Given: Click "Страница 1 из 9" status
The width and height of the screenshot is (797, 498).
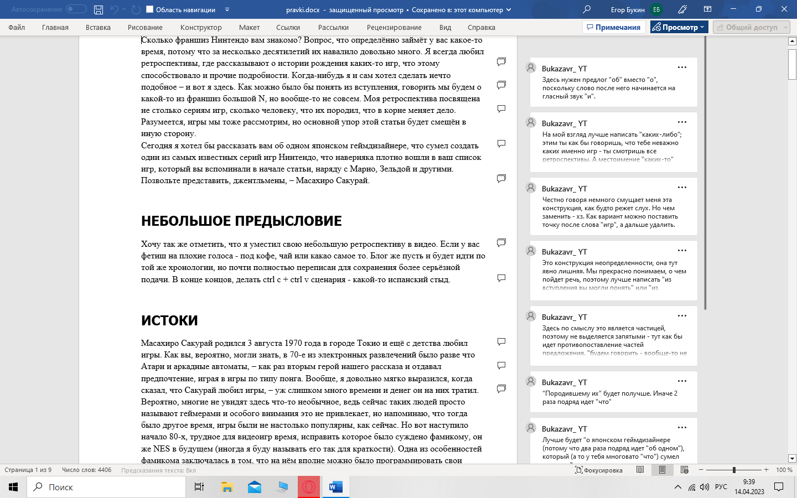Looking at the screenshot, I should [28, 470].
